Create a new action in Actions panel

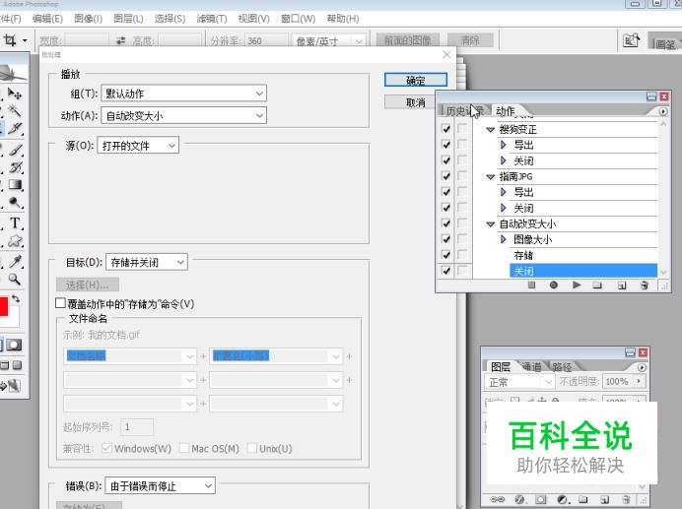point(622,286)
